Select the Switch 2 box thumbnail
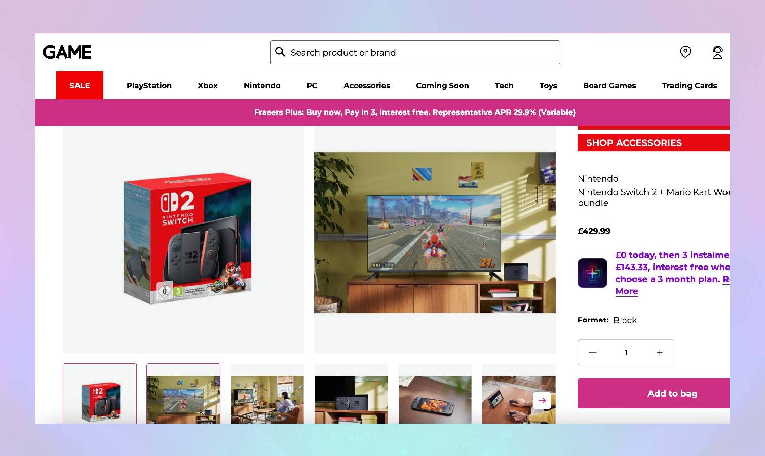The image size is (765, 456). [x=100, y=394]
